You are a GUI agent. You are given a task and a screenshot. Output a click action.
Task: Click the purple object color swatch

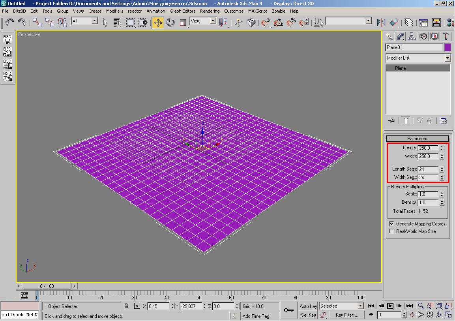[x=448, y=47]
